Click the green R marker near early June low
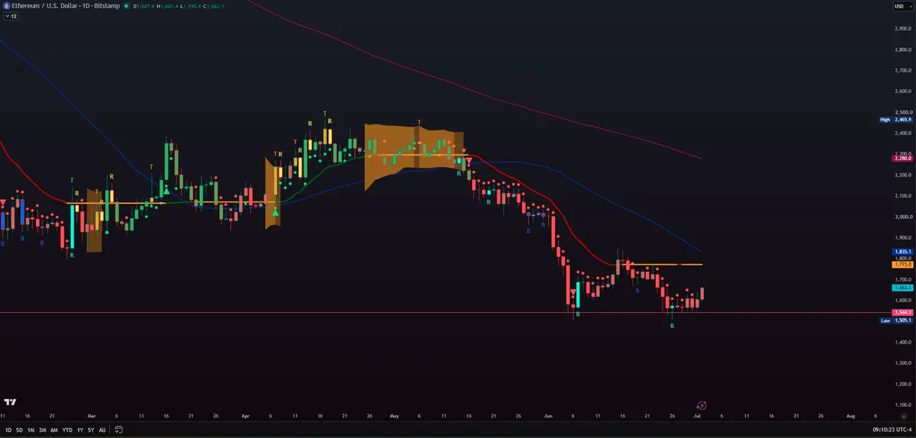The image size is (916, 438). pyautogui.click(x=578, y=314)
